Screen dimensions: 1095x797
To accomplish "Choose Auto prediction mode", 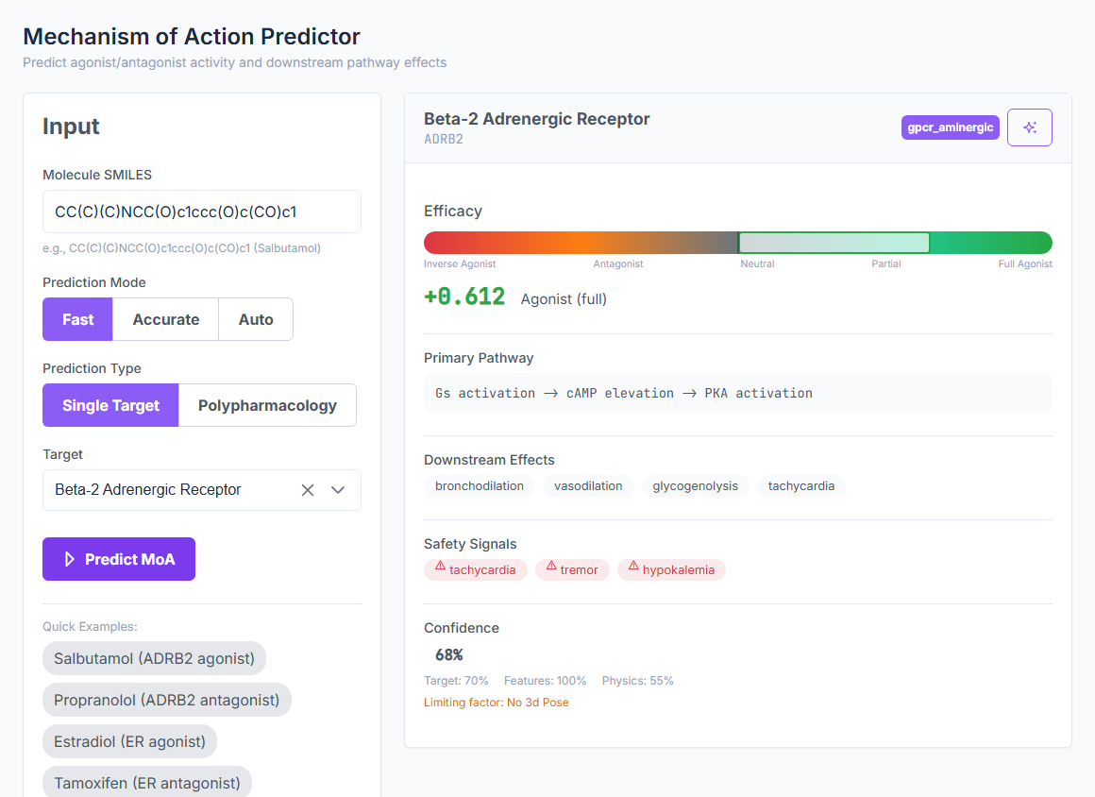I will pos(256,319).
